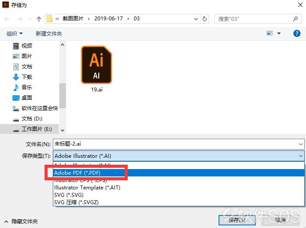Choose SVG (*.SVG) format
The width and height of the screenshot is (306, 228).
click(179, 195)
